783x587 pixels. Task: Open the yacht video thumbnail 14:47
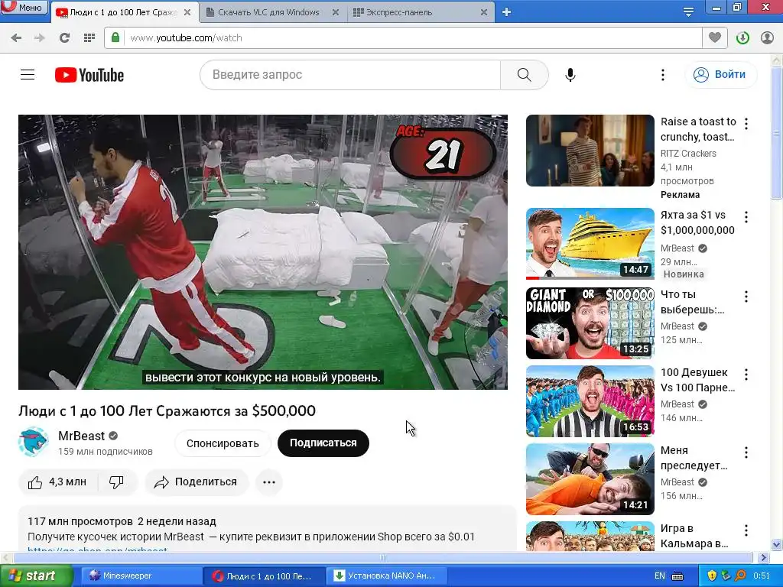click(x=590, y=244)
